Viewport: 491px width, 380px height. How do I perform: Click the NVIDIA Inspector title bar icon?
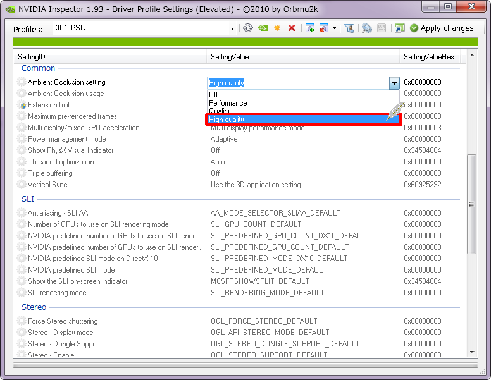pos(10,9)
